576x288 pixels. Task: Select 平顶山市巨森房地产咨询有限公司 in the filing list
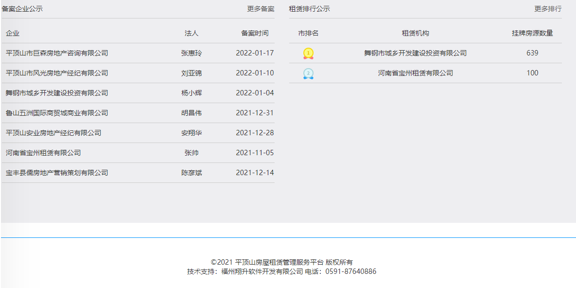[x=57, y=53]
